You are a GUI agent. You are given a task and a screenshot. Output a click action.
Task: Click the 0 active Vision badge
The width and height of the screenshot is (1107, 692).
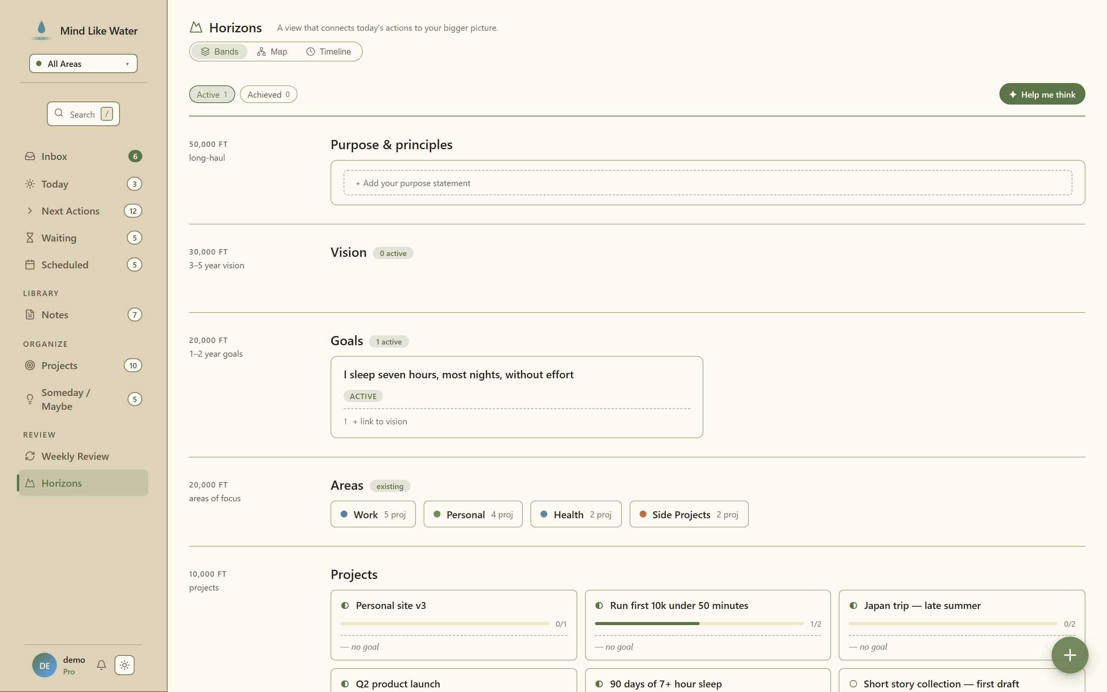coord(393,253)
